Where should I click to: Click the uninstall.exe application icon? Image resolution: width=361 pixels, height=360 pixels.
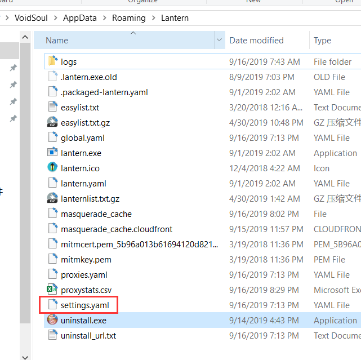click(x=52, y=319)
